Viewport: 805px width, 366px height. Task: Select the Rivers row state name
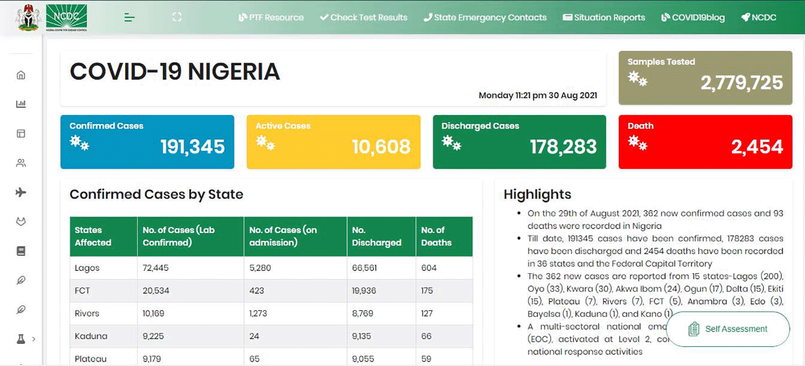click(x=87, y=313)
